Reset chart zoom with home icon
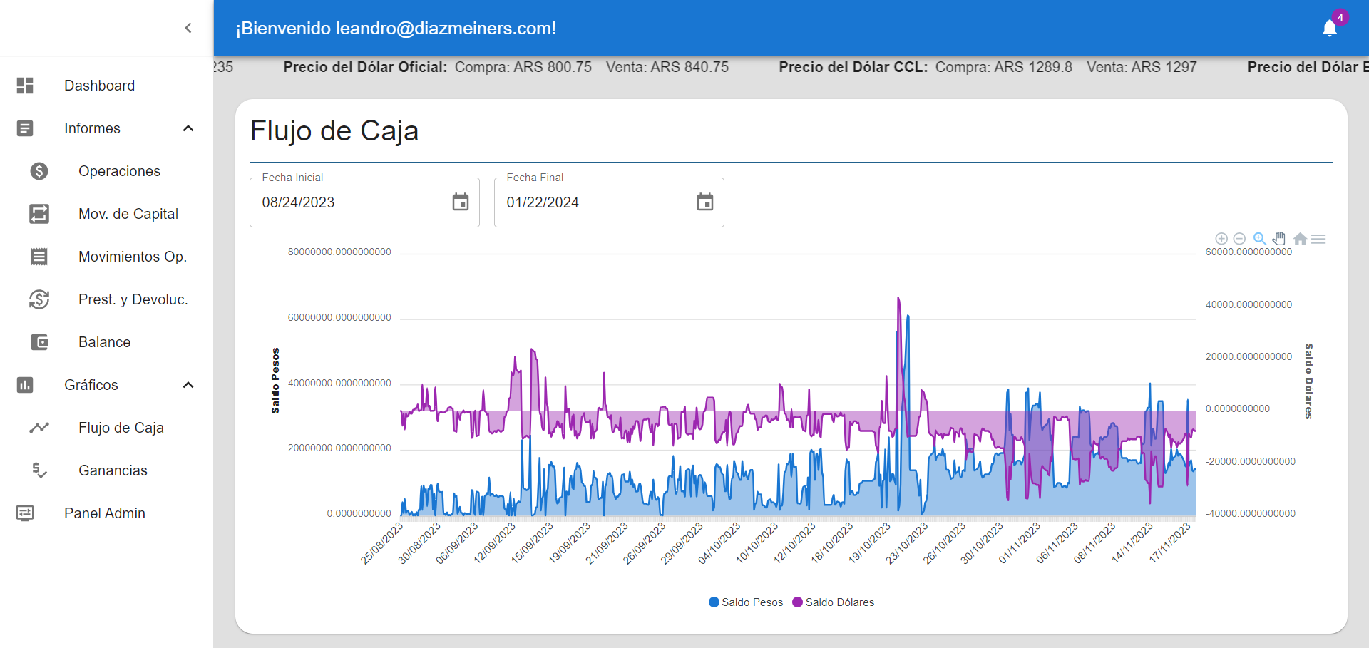 coord(1300,239)
